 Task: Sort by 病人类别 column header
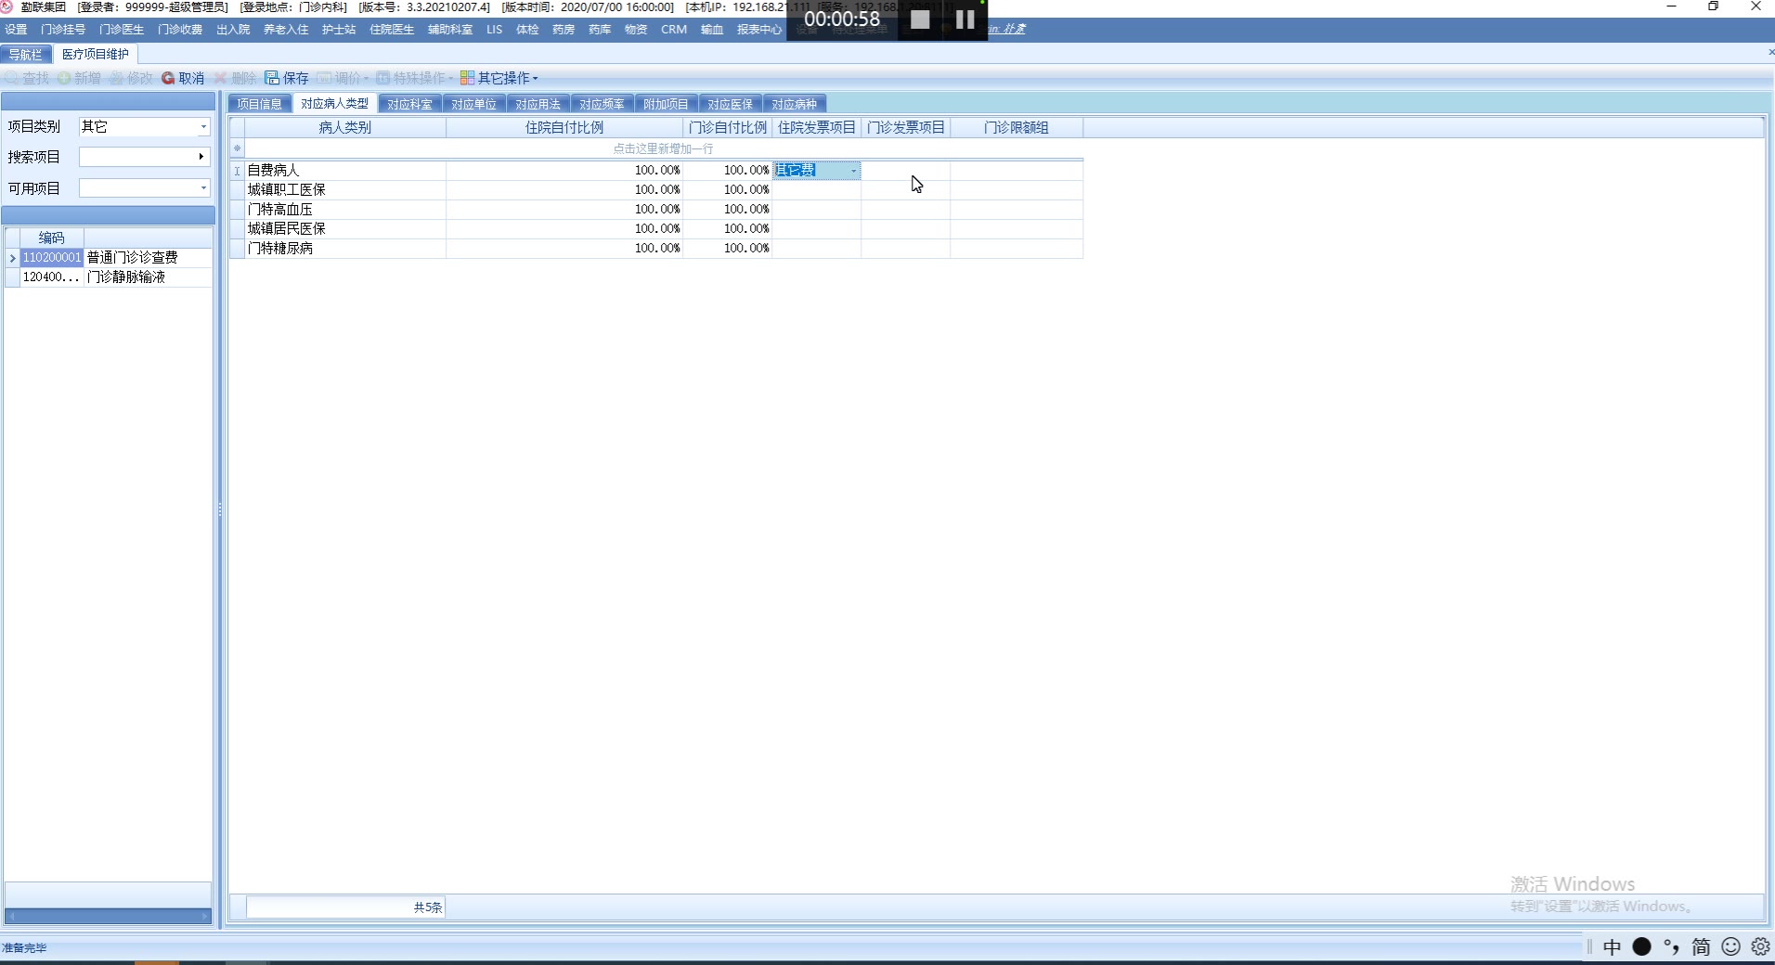coord(345,128)
